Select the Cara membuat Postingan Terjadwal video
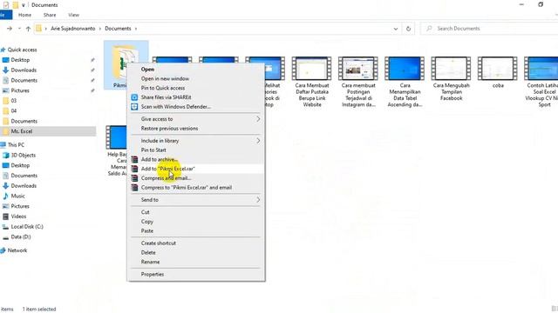The image size is (558, 313). (x=358, y=82)
